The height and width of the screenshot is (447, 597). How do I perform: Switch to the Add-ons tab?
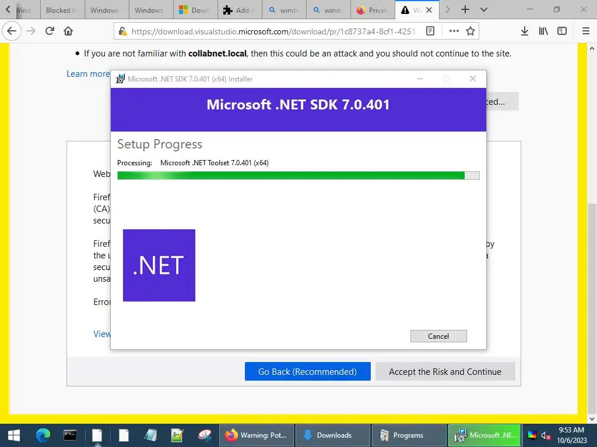tap(240, 10)
